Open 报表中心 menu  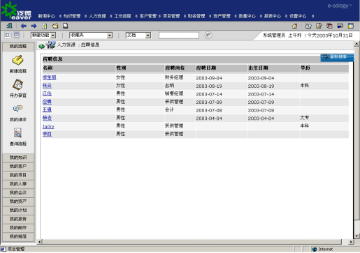[273, 16]
